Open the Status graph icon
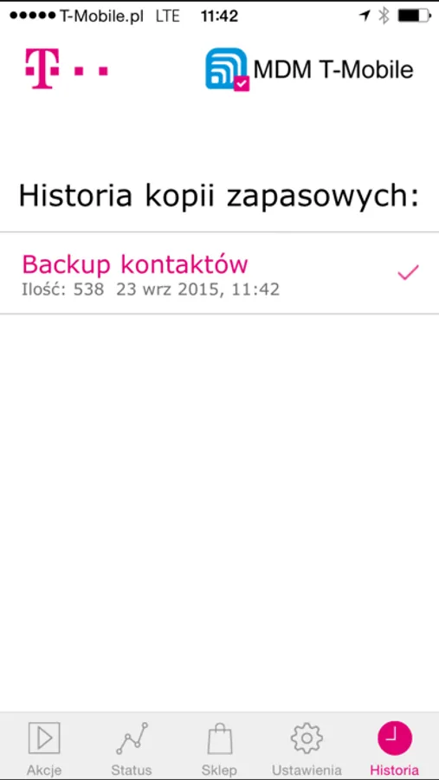Screen dimensions: 439x780 pos(132,738)
